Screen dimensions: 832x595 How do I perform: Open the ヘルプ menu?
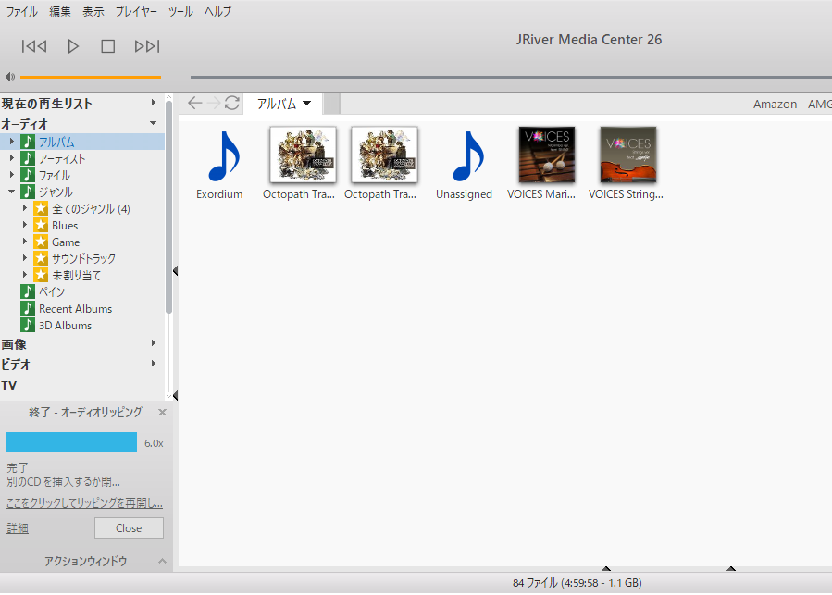point(218,11)
